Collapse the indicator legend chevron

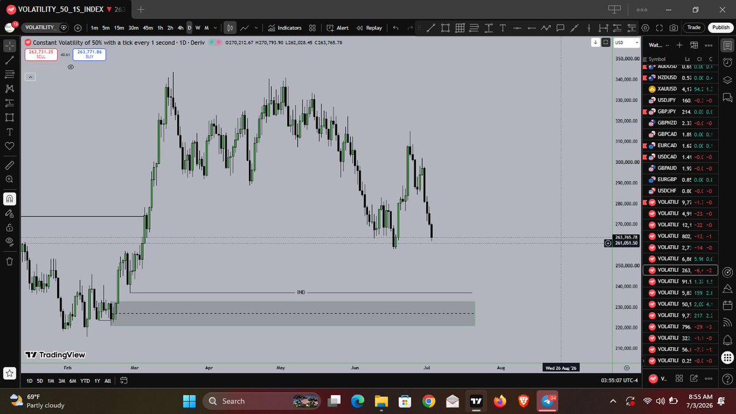[31, 77]
